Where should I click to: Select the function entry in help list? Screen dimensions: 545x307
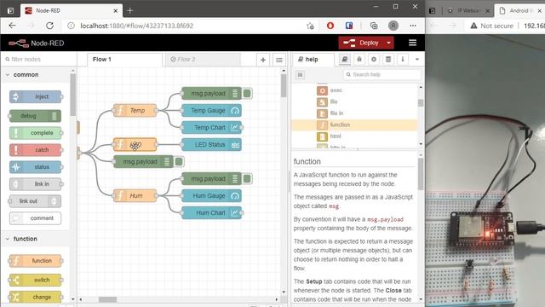point(354,125)
